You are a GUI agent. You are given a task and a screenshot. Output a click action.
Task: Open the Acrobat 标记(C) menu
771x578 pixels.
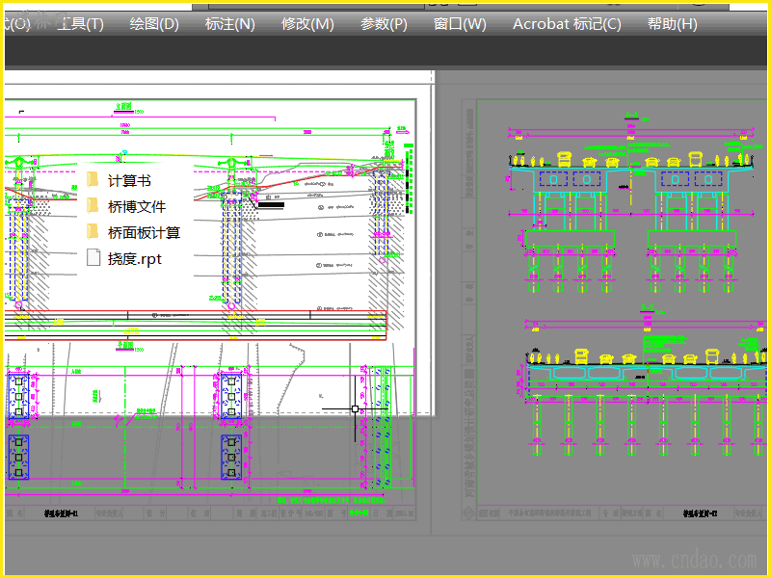567,23
